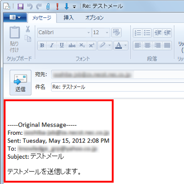Image resolution: width=184 pixels, height=184 pixels.
Task: Set high importance with red exclamation
Action: coord(57,6)
